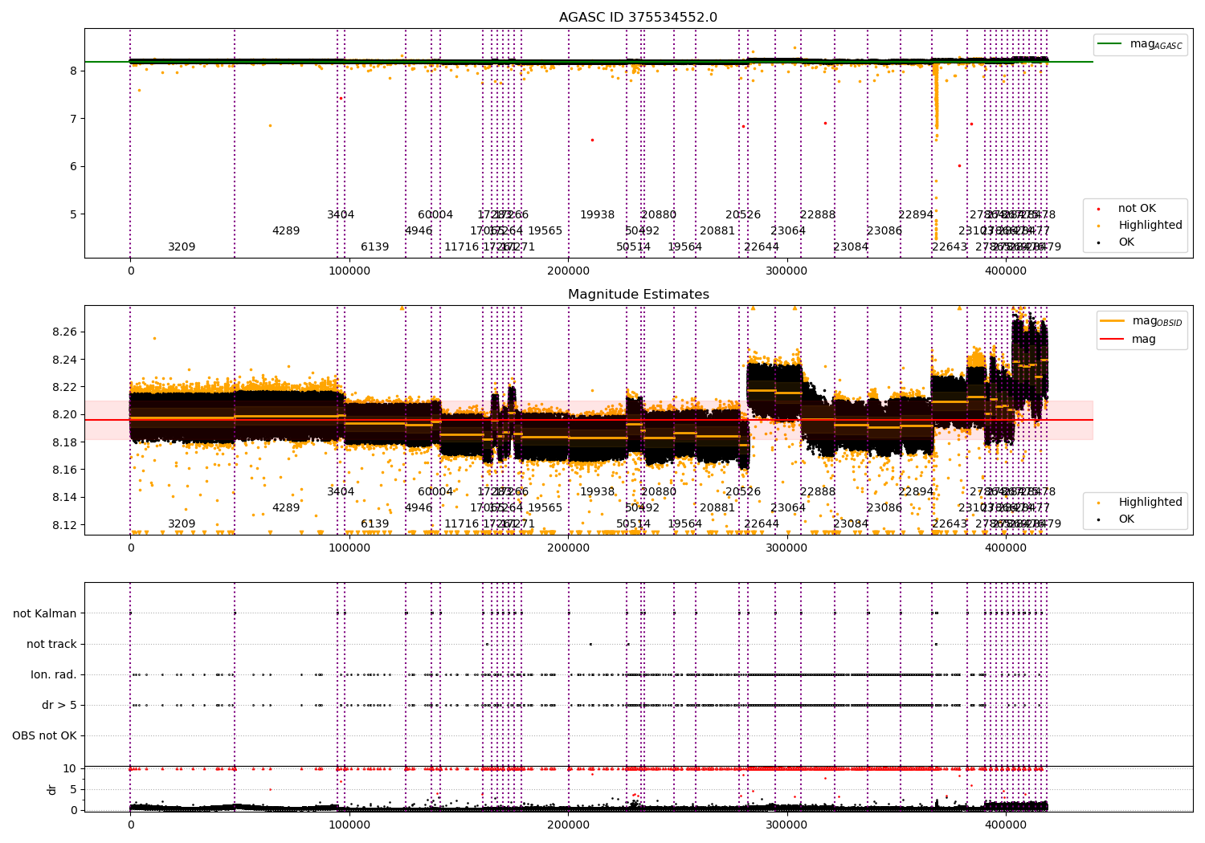The height and width of the screenshot is (843, 1205).
Task: Click the 'Ion. rad.' y-axis label
Action: coord(54,674)
